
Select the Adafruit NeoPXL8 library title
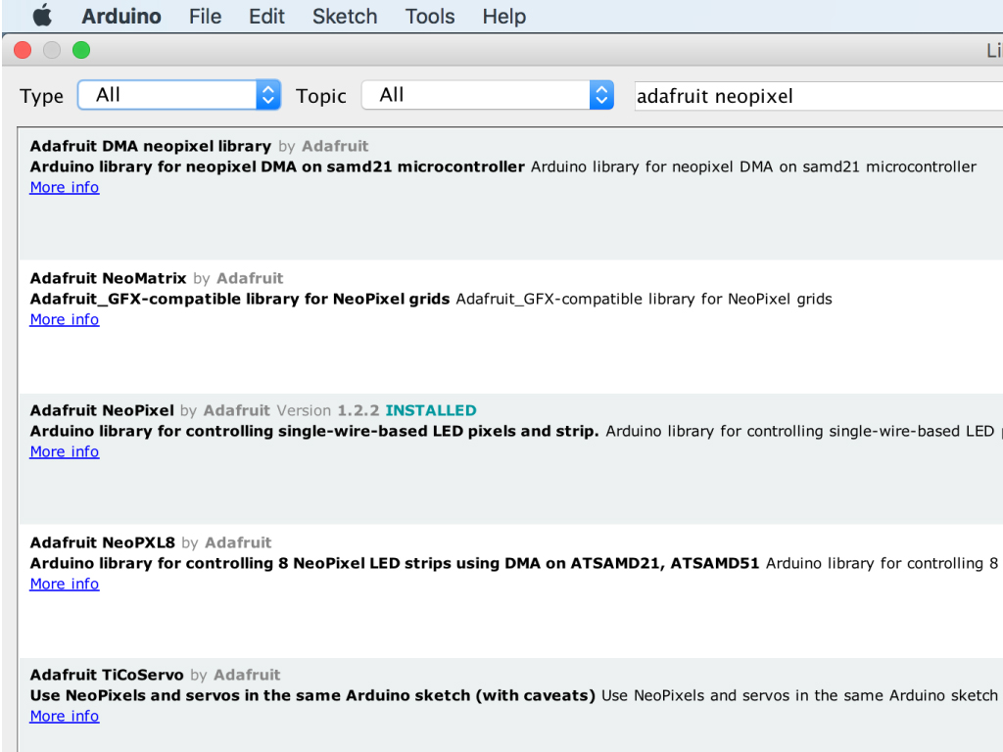click(x=102, y=542)
